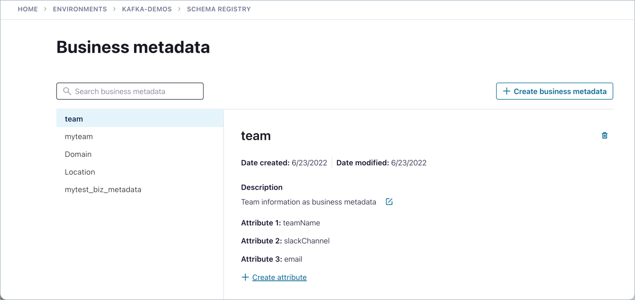The height and width of the screenshot is (300, 635).
Task: Navigate to ENVIRONMENTS via breadcrumb
Action: click(x=80, y=9)
